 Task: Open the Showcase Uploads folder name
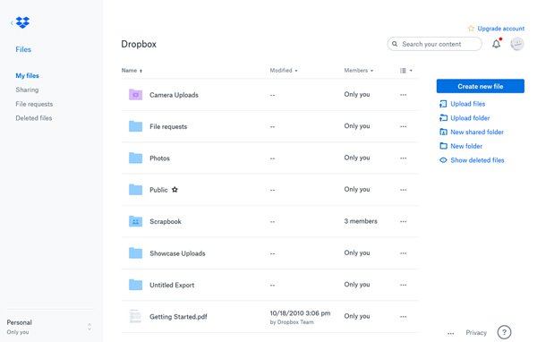pos(177,253)
